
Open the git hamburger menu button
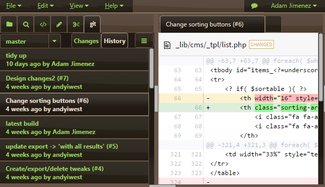(144, 41)
